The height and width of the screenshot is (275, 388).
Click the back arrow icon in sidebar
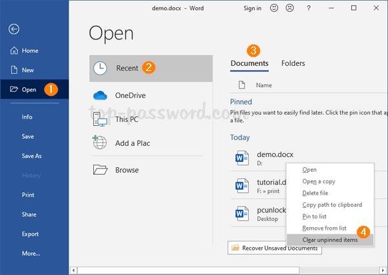click(x=14, y=28)
